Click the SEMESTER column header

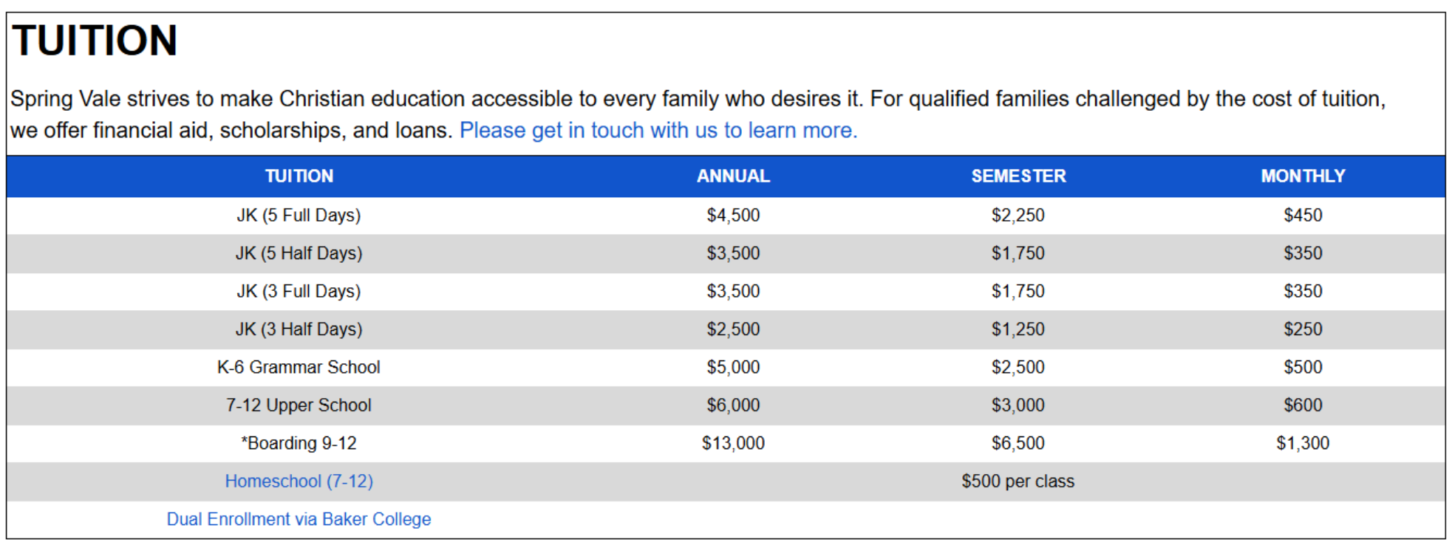[x=1018, y=176]
